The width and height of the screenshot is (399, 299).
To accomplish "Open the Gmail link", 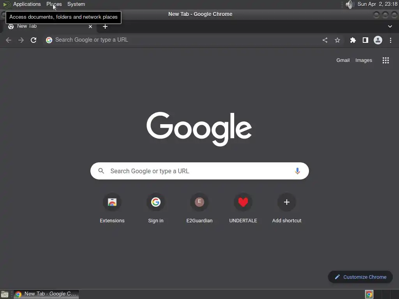I will point(343,60).
